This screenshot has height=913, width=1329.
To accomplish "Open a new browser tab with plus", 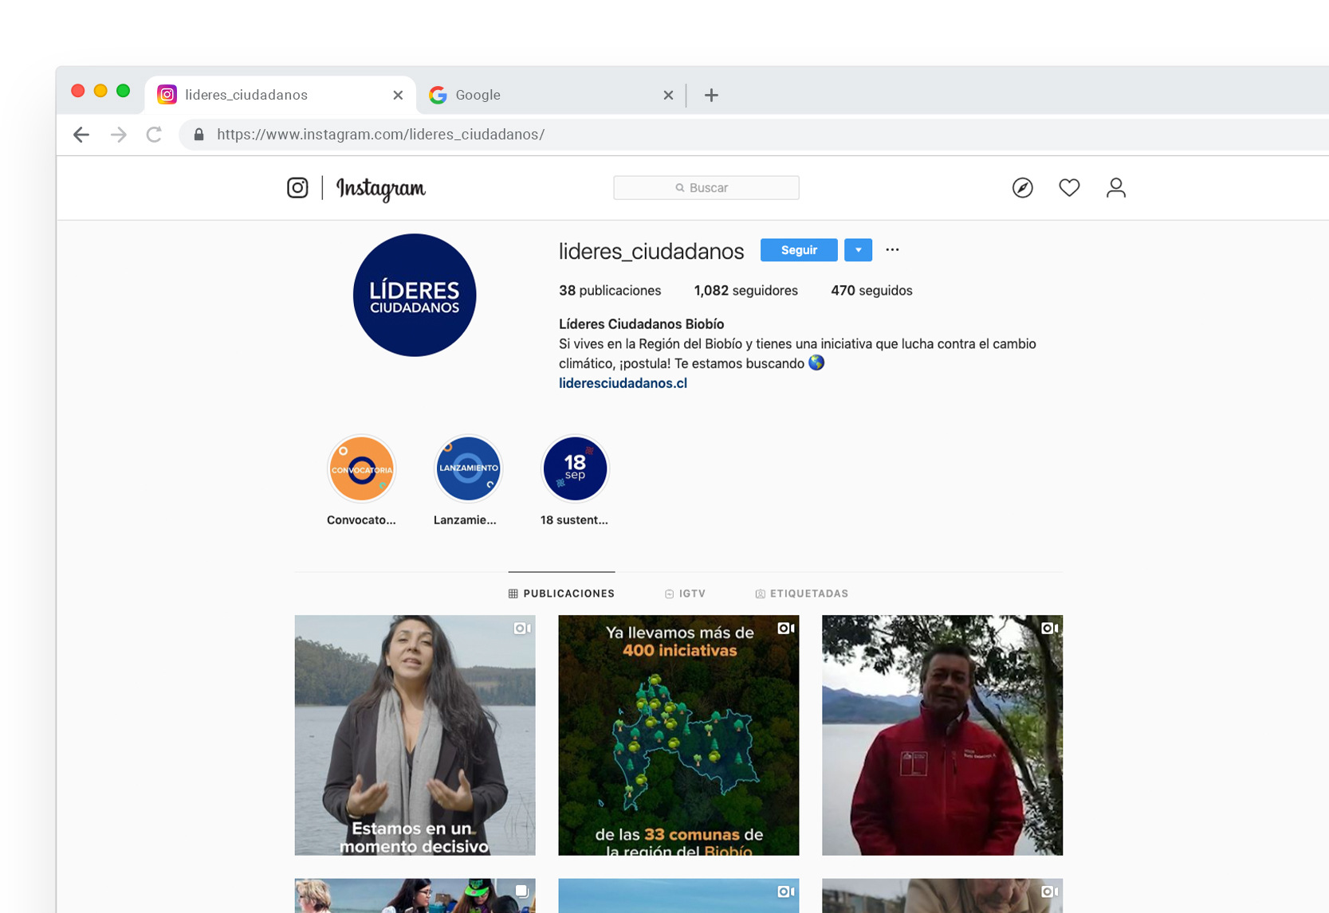I will pos(711,96).
